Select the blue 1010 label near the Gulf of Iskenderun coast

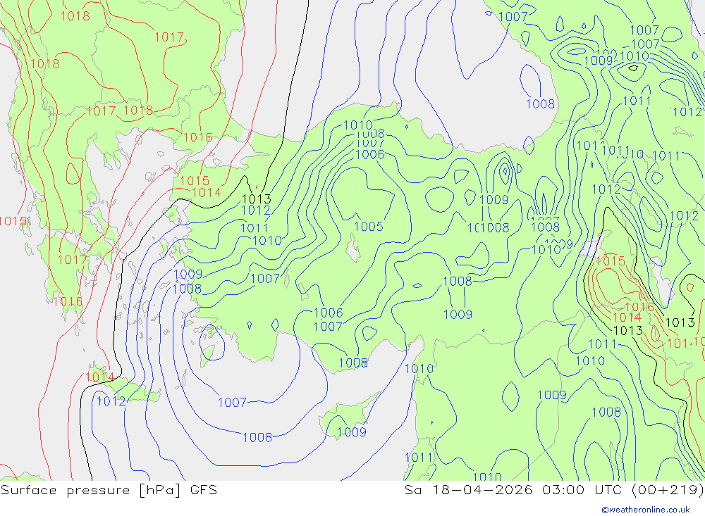tap(419, 369)
